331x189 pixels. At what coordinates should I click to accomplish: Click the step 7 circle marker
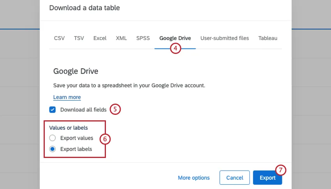click(x=281, y=170)
